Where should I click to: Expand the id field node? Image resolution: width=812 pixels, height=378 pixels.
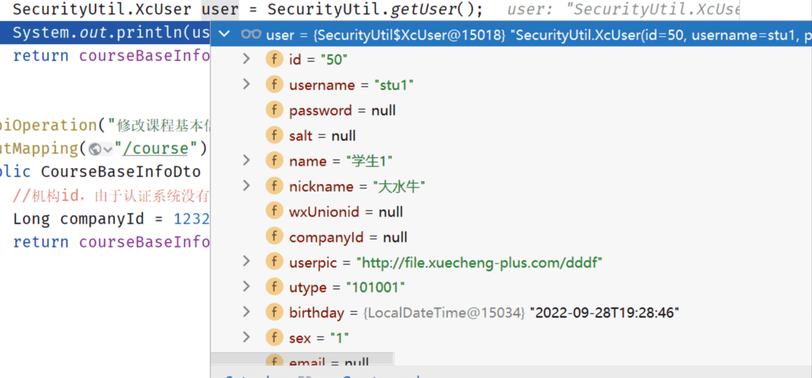(246, 59)
